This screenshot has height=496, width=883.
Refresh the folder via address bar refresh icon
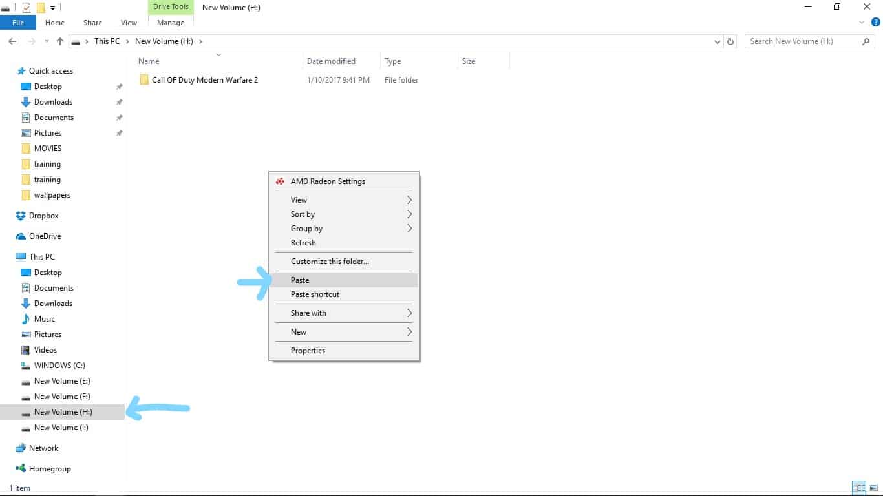[x=731, y=41]
